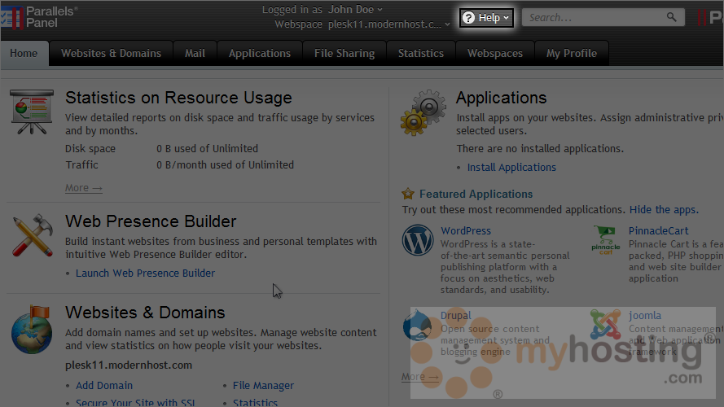724x407 pixels.
Task: Open the WordPress application link
Action: point(466,230)
